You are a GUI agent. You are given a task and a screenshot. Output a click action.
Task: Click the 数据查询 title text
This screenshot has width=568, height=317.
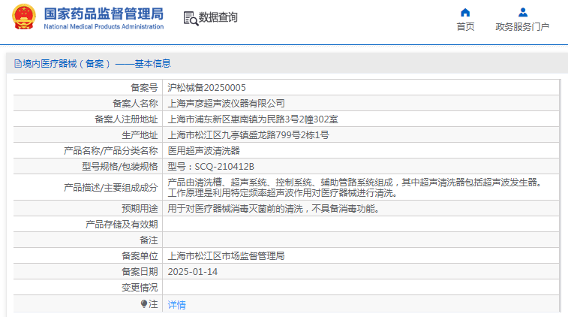pyautogui.click(x=218, y=18)
